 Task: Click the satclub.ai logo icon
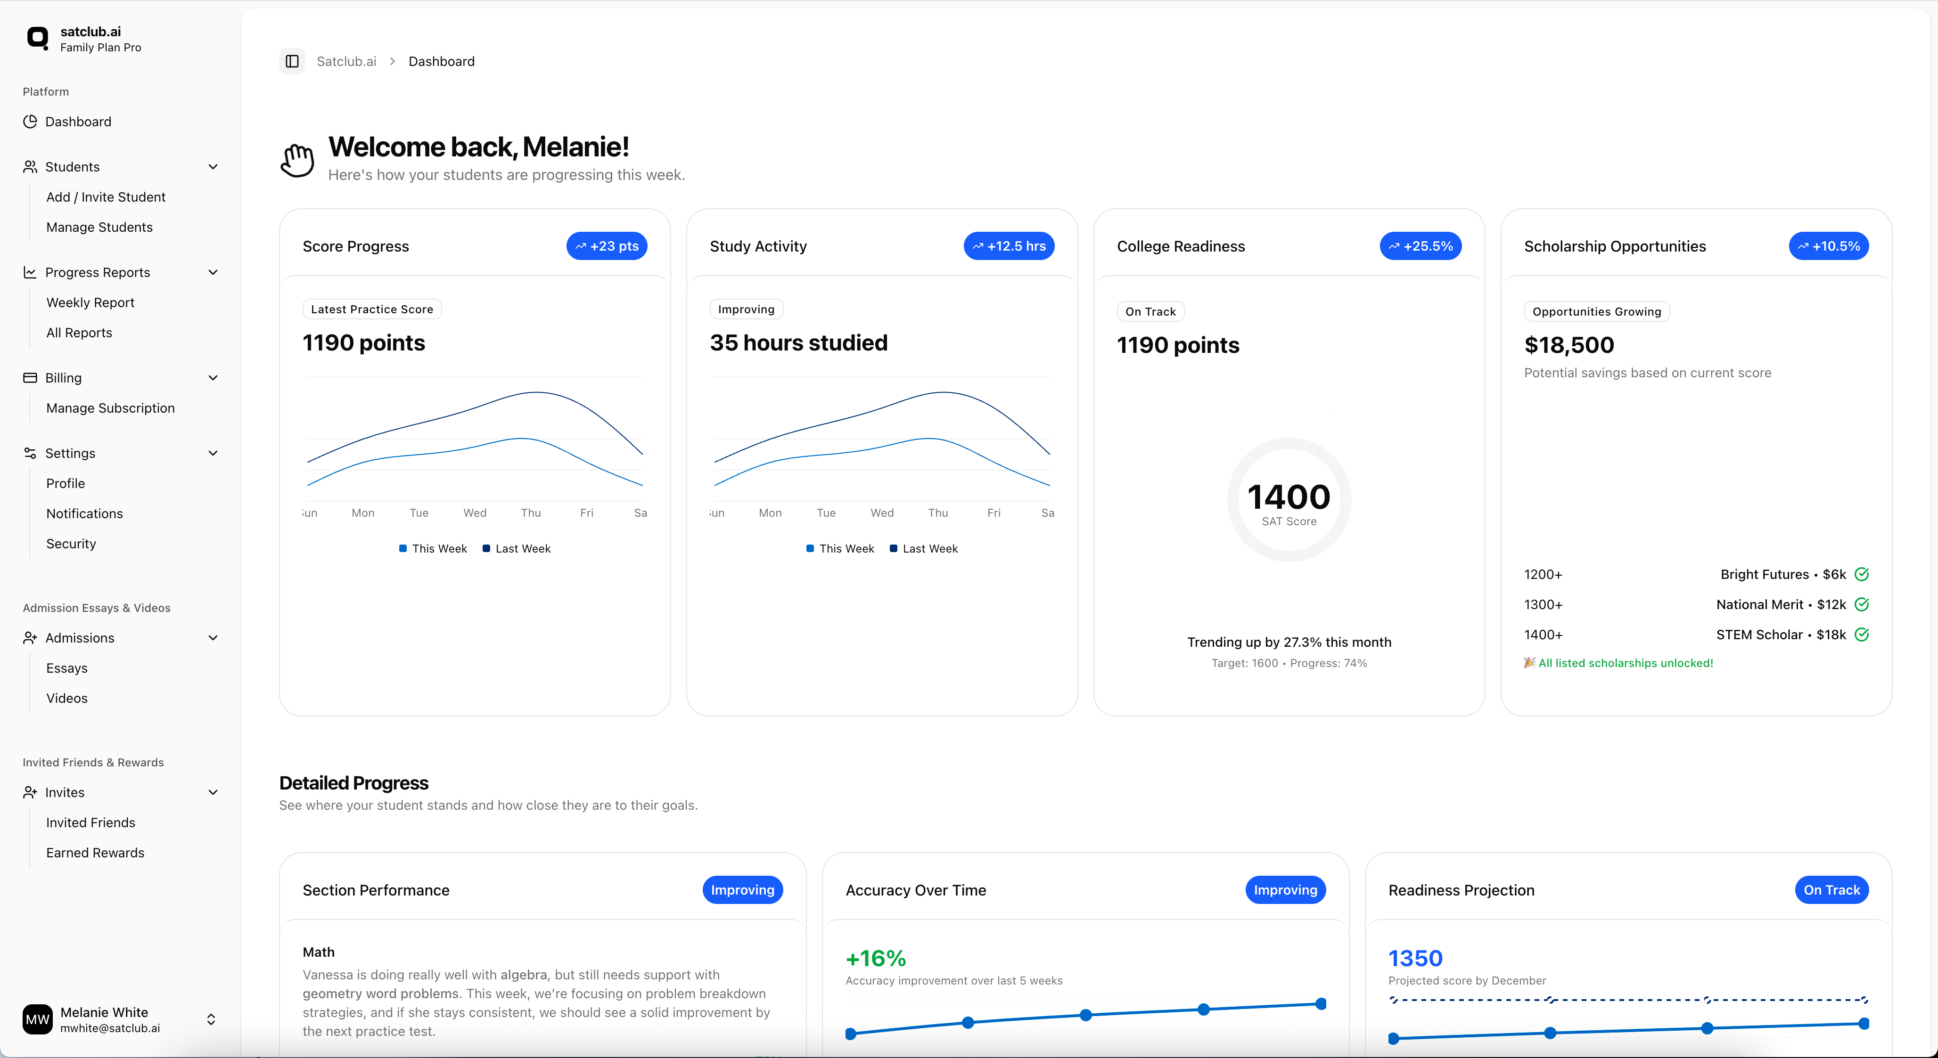click(x=38, y=38)
